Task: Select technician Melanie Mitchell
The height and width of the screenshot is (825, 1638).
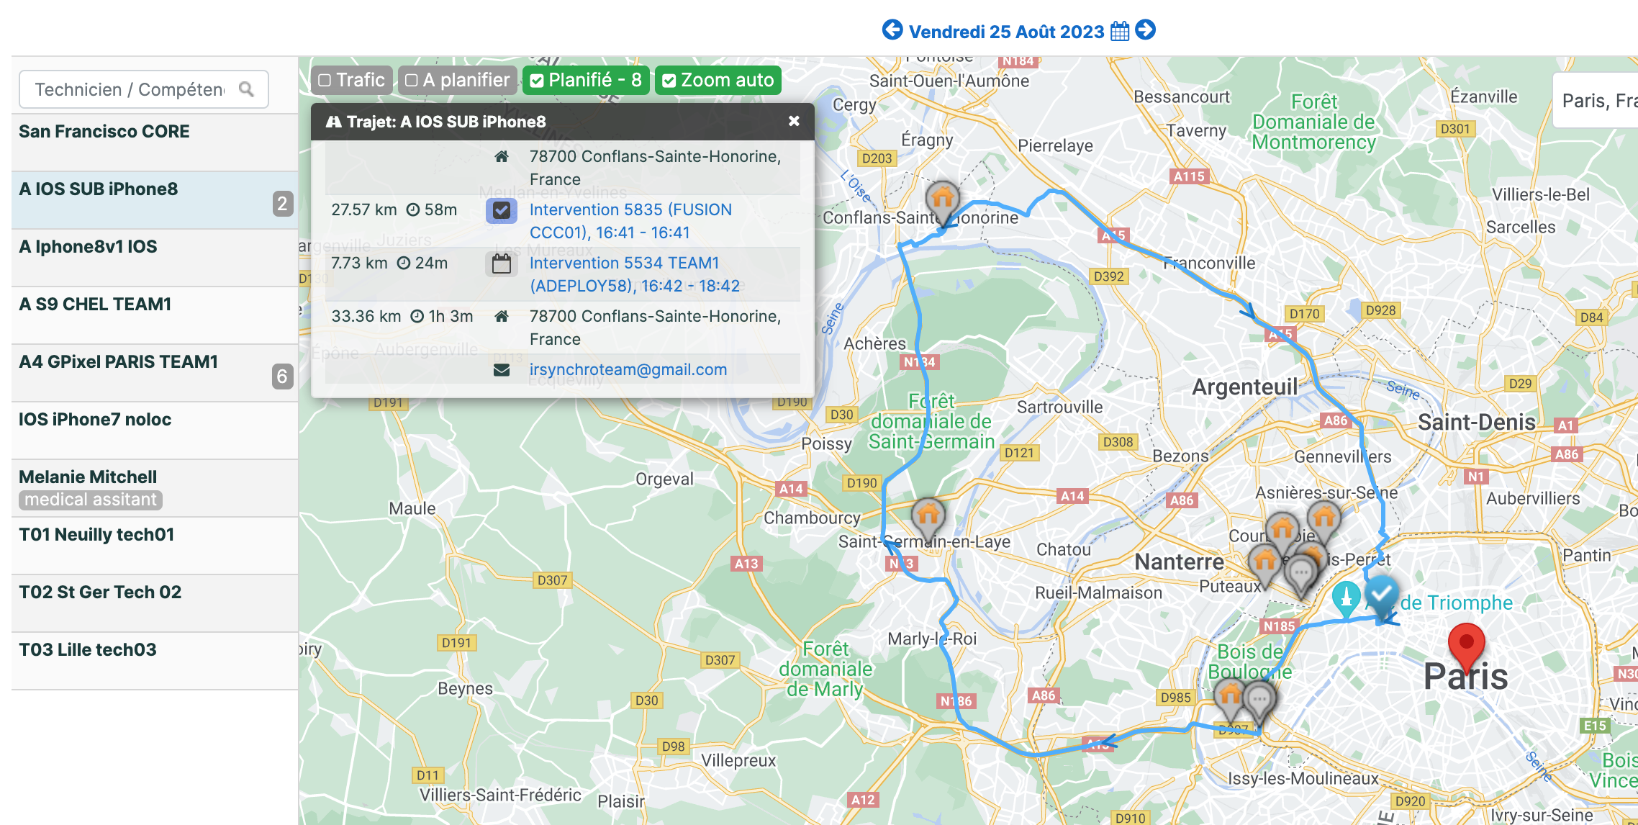Action: pos(155,488)
